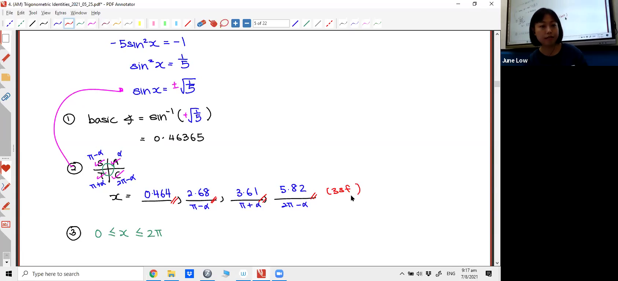
Task: Select the green straight line tool
Action: (x=306, y=23)
